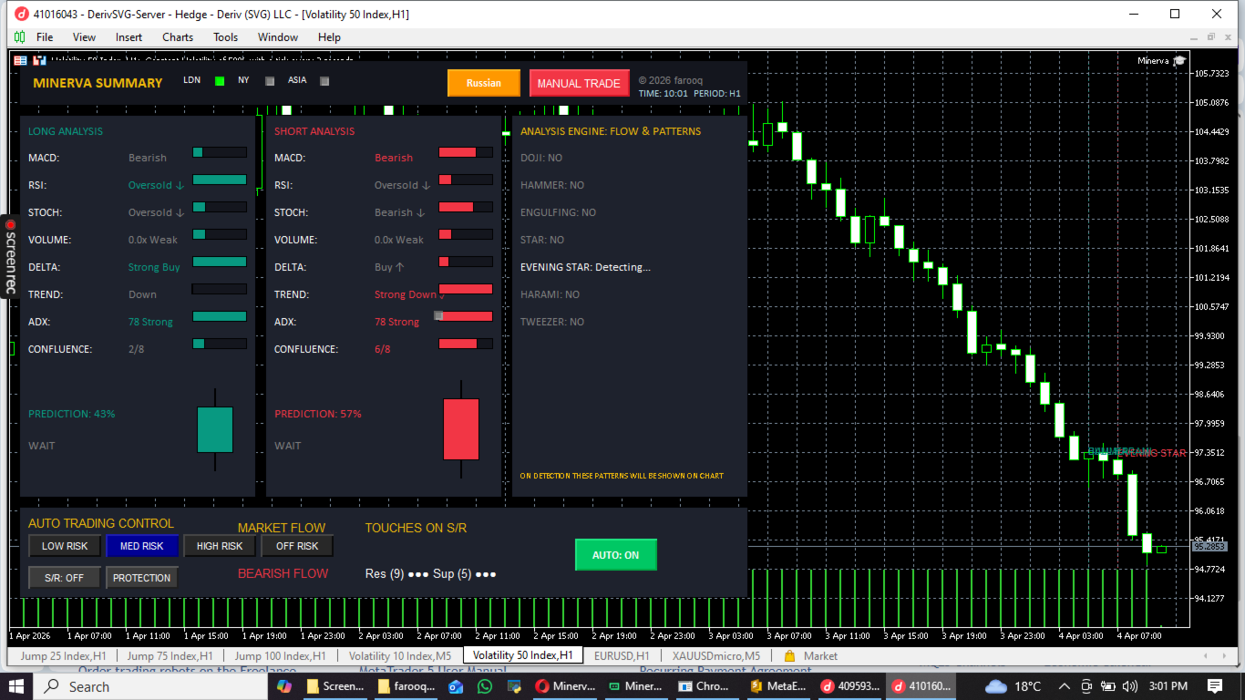Switch to the XAUUSDmicro,M5 tab

[x=716, y=655]
